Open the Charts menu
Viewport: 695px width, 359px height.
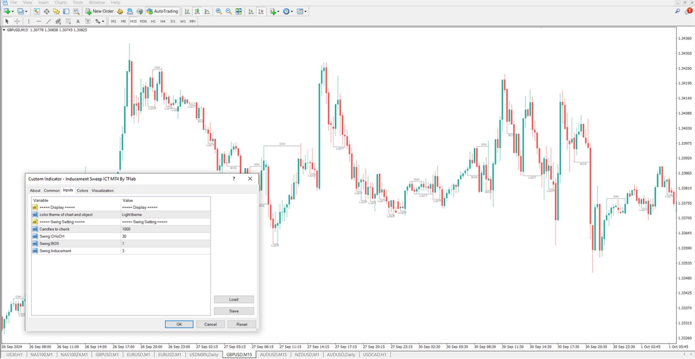[60, 3]
